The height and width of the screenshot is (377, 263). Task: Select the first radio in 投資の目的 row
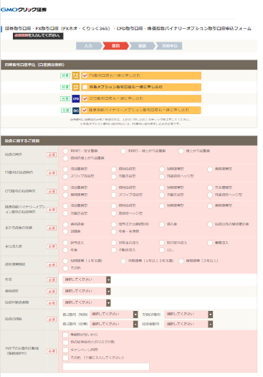(65, 151)
